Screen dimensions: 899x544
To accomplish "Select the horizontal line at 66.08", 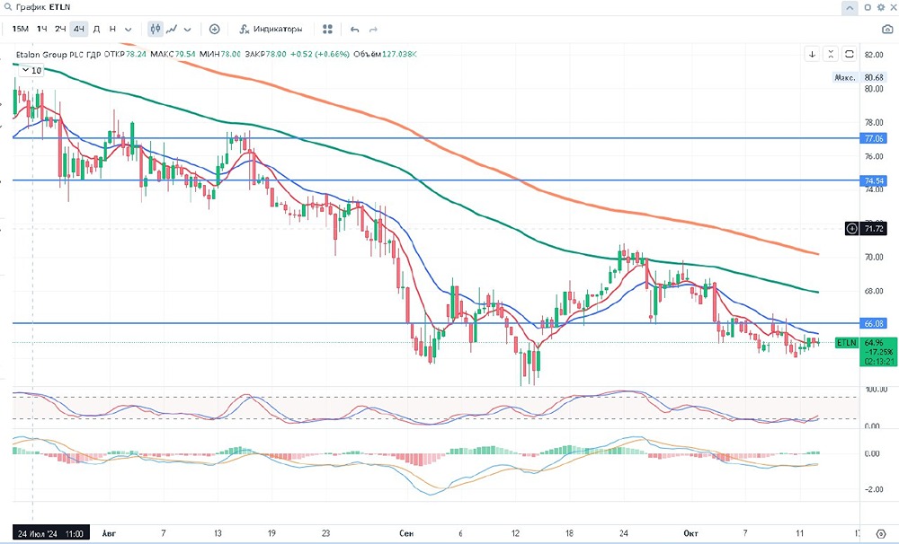I will click(436, 323).
